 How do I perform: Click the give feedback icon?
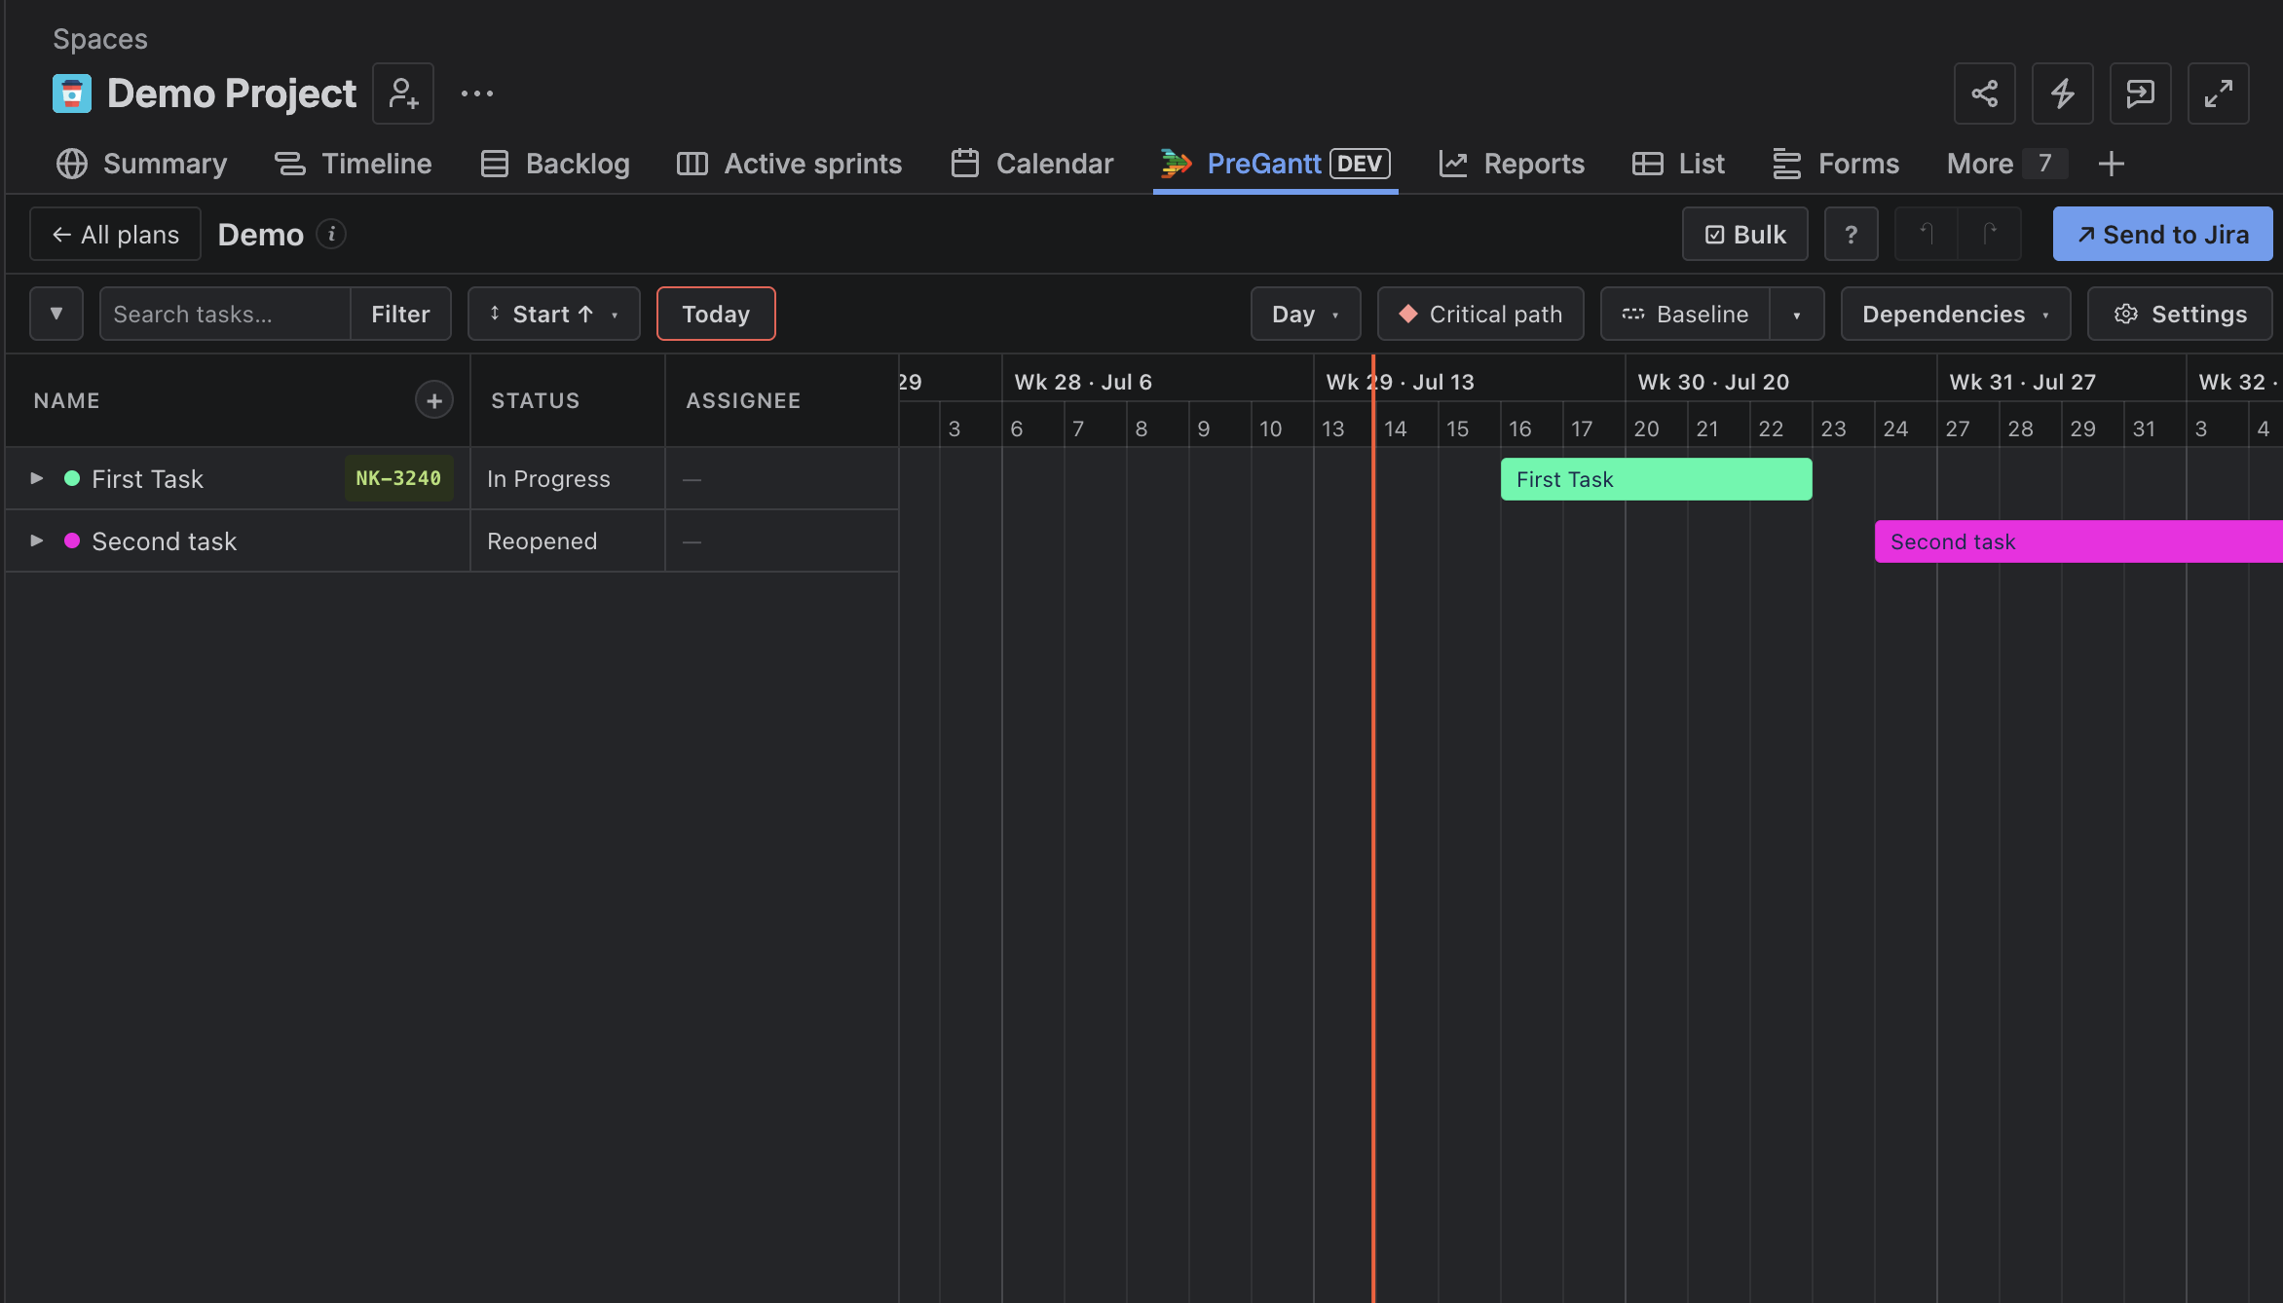coord(2141,93)
